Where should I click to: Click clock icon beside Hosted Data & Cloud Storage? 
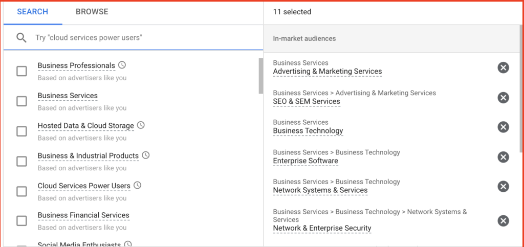point(141,125)
